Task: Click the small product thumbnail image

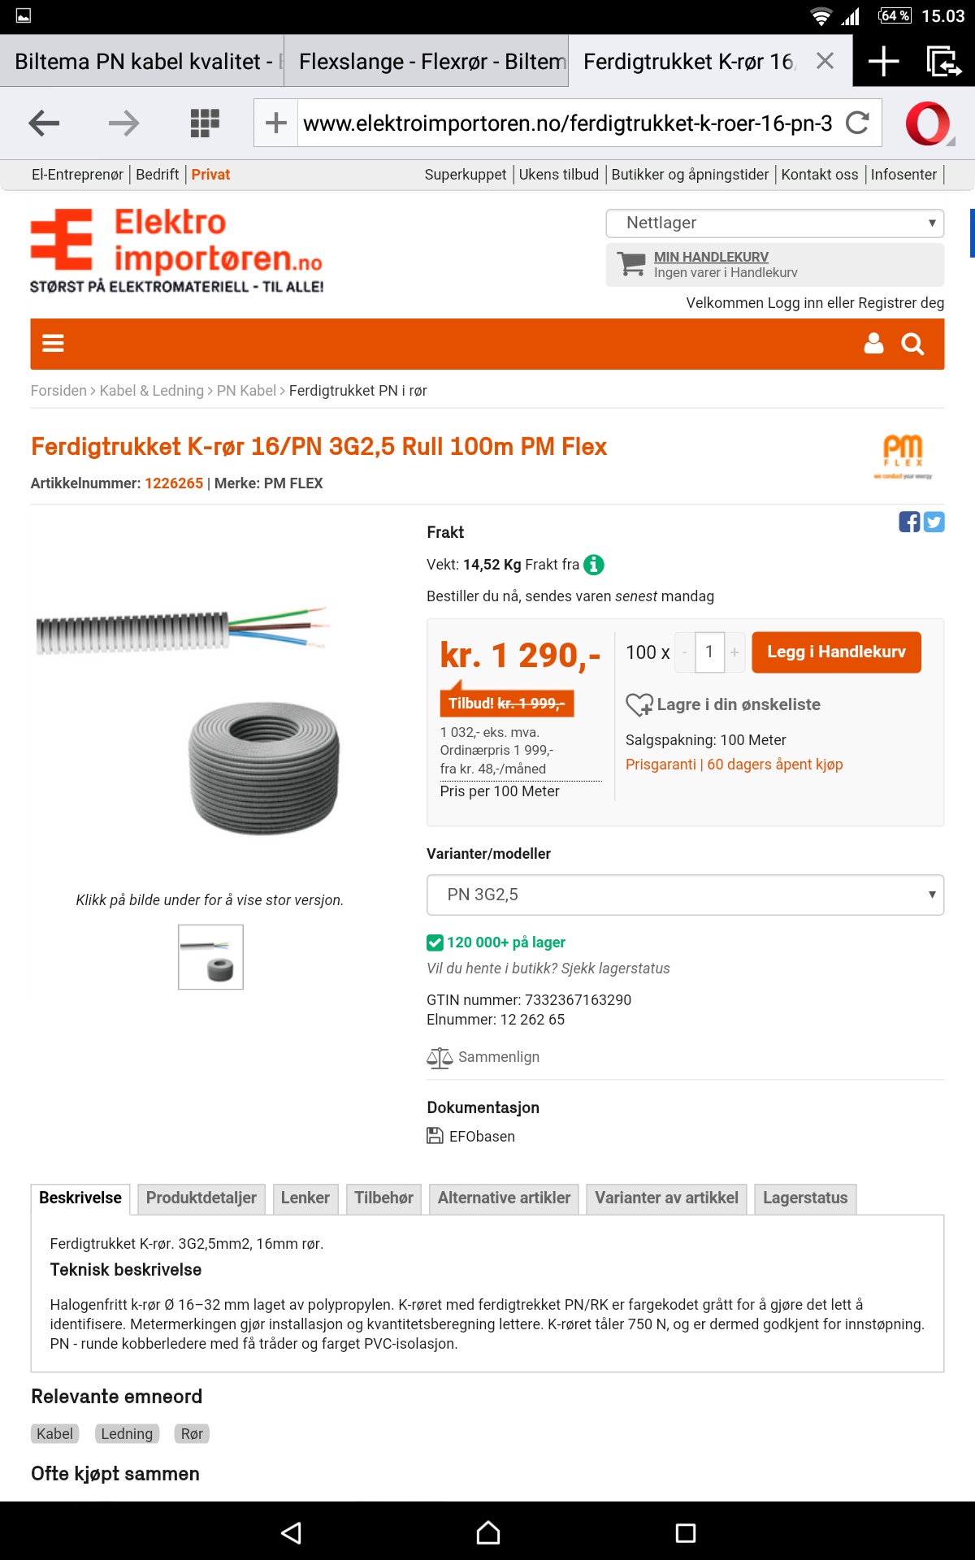Action: coord(210,957)
